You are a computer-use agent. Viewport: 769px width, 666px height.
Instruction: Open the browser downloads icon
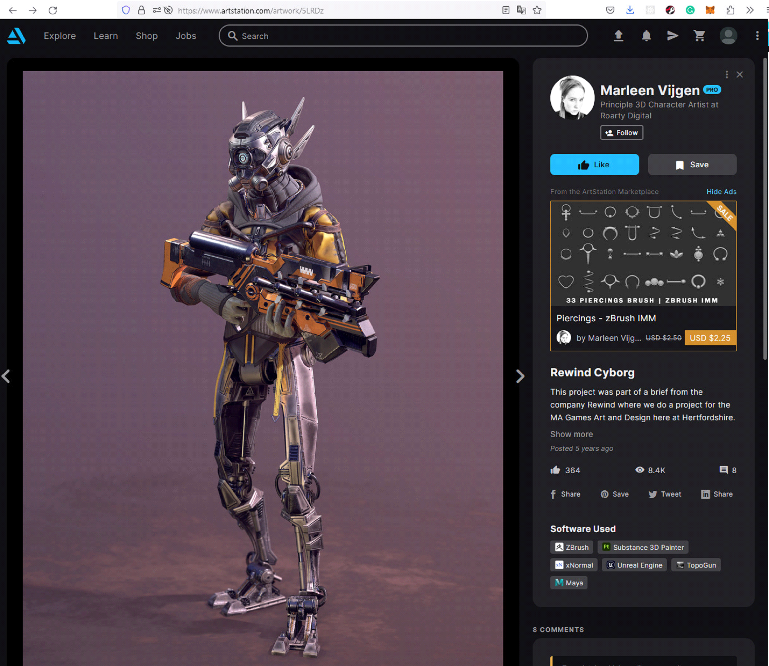630,10
